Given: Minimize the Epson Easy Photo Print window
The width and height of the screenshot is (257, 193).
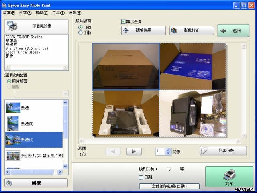Looking at the screenshot, I should tap(236, 5).
